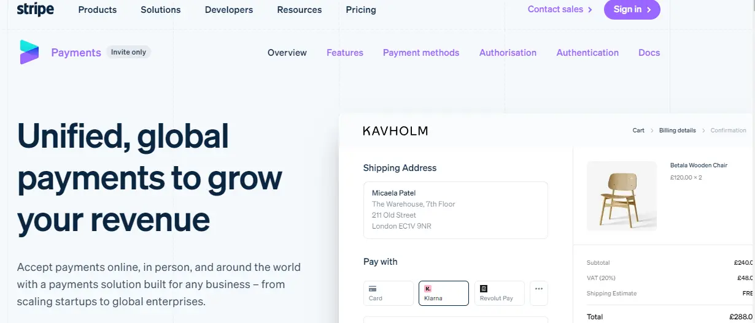Click the Payments product title link
This screenshot has height=323, width=755.
76,53
